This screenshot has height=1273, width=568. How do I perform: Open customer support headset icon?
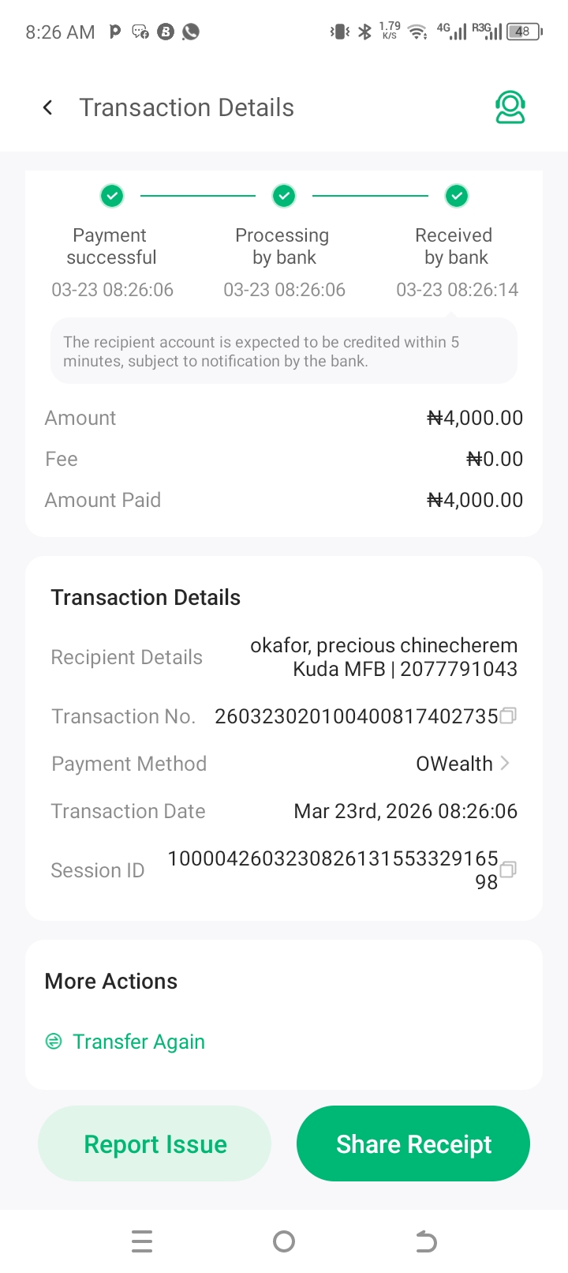tap(510, 107)
